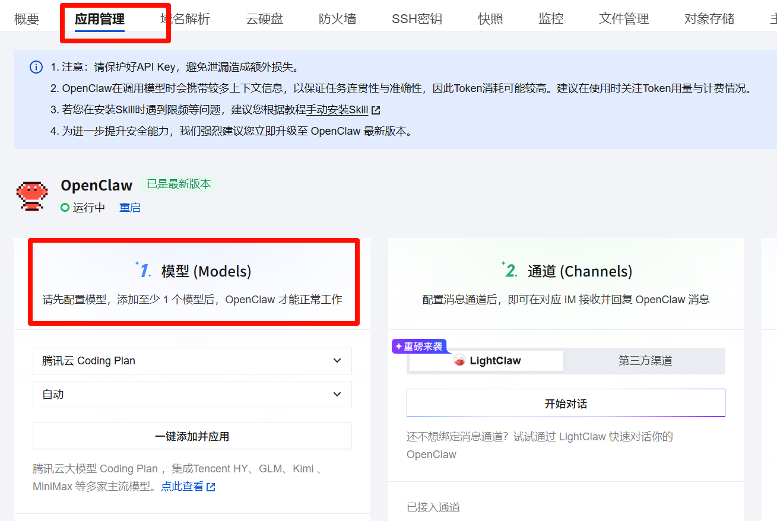The height and width of the screenshot is (521, 777).
Task: Click the green 运行中 status circle icon
Action: pos(65,208)
